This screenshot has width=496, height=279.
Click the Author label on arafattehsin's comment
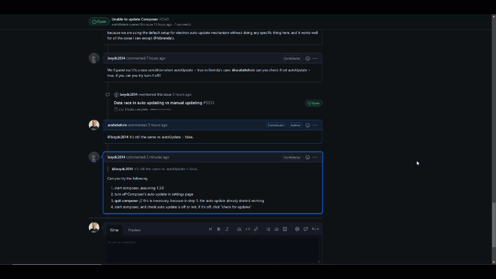pyautogui.click(x=296, y=125)
